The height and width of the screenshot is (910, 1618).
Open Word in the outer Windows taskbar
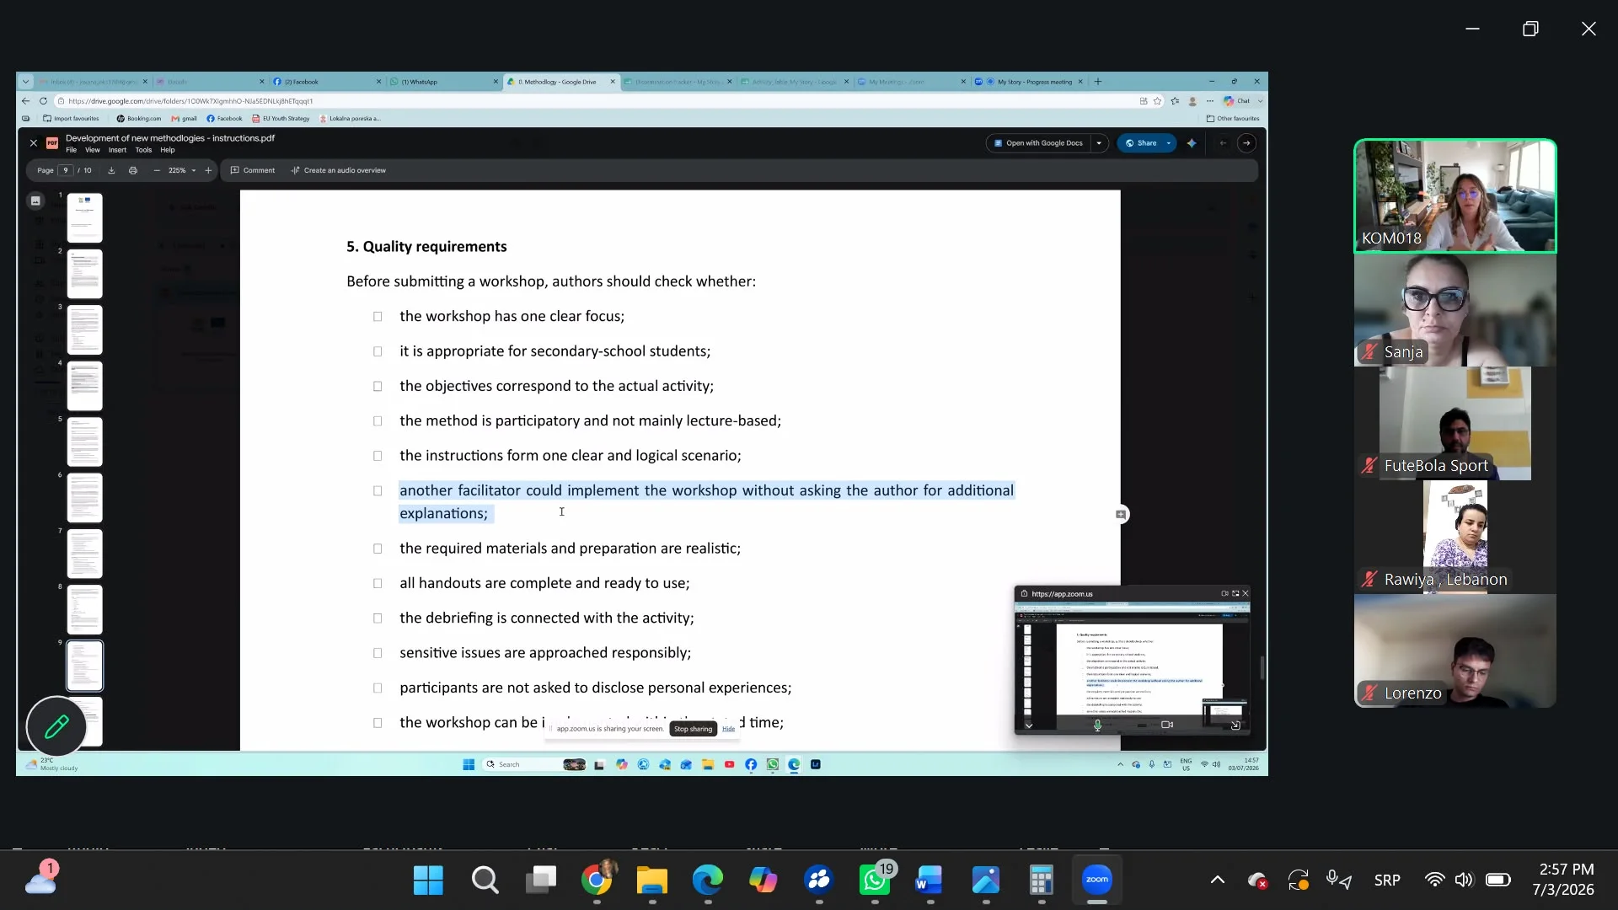[x=930, y=881]
